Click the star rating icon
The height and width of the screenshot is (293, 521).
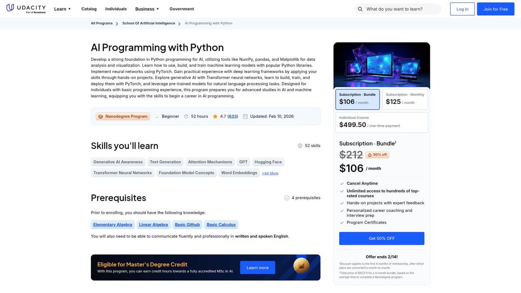[215, 116]
